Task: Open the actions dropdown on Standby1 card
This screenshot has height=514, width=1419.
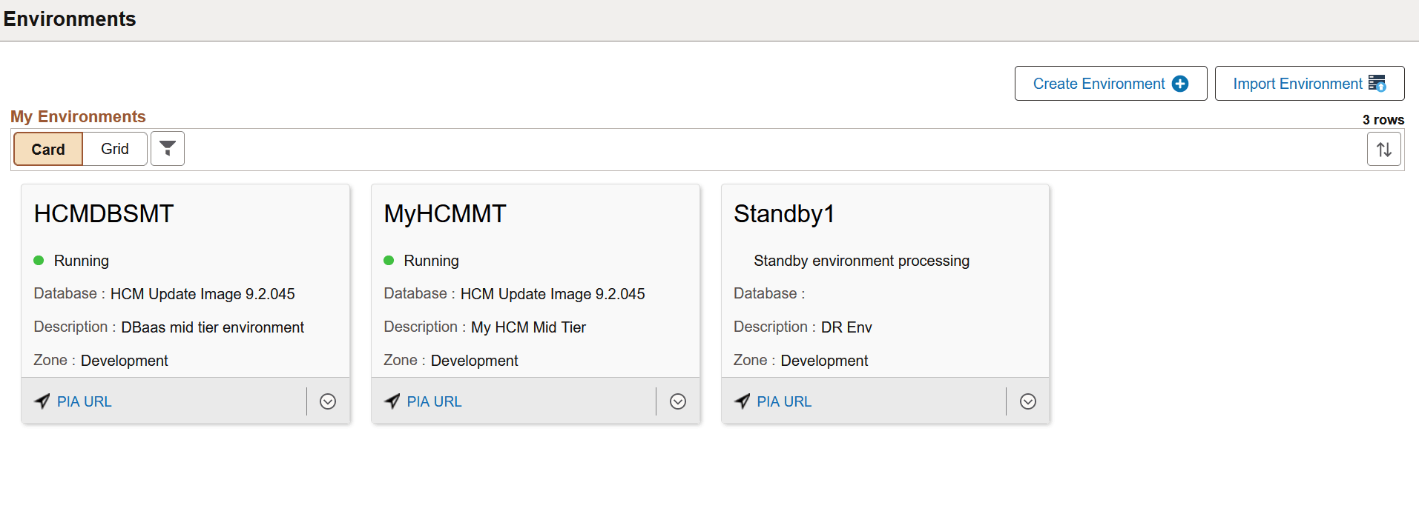Action: [x=1027, y=401]
